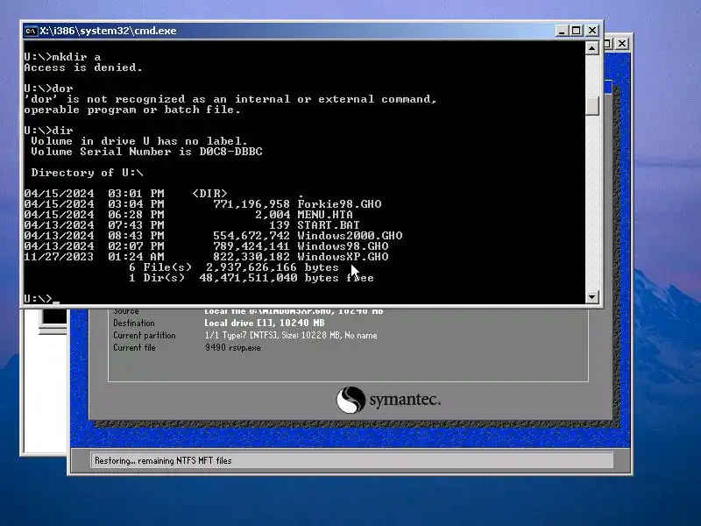The image size is (701, 526).
Task: Click the cmd scrollbar up arrow
Action: tap(592, 48)
